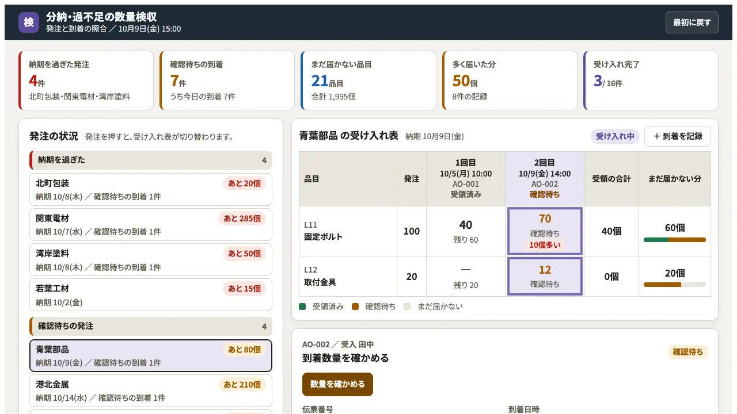
Task: Click the 10個多い warning label
Action: click(545, 245)
